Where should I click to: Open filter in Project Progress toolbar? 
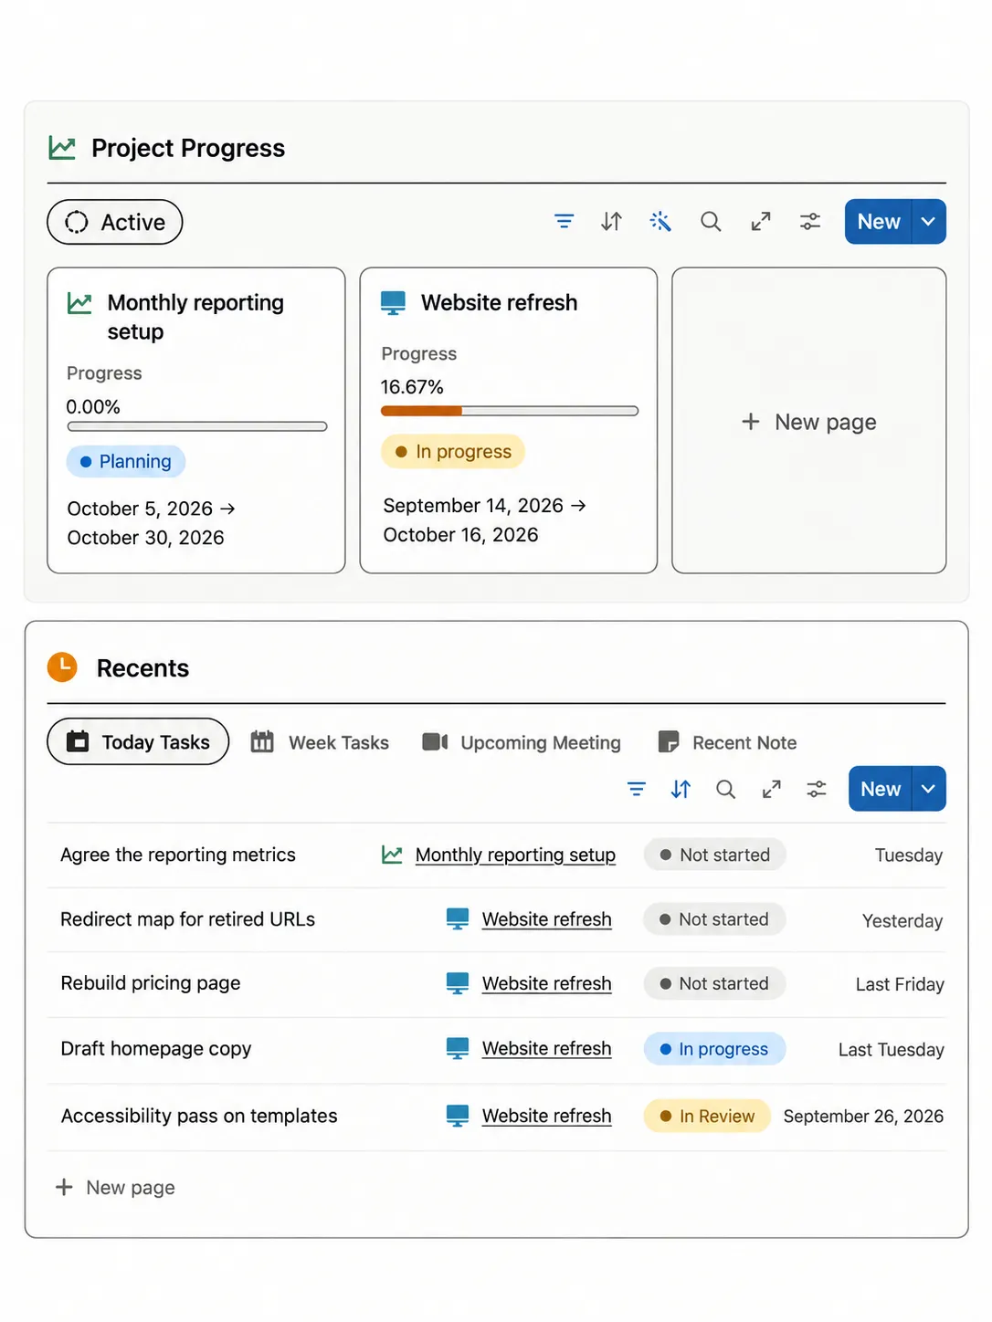coord(565,222)
